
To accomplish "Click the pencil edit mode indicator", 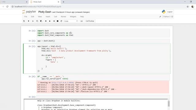I will [x=160, y=16].
